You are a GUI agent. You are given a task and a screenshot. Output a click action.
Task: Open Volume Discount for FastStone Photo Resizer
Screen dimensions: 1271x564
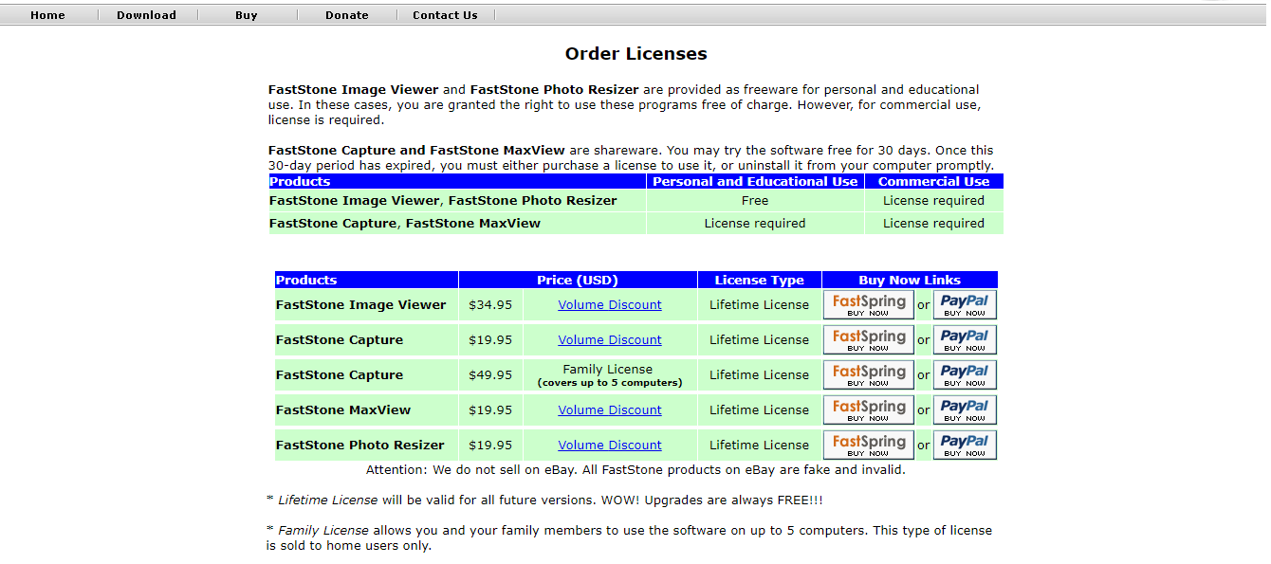pos(610,446)
